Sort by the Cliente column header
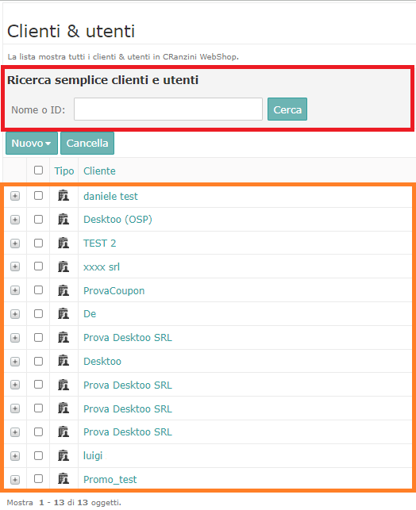 click(x=99, y=171)
